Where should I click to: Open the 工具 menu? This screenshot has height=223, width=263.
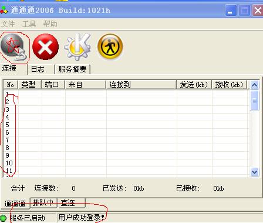[x=29, y=24]
